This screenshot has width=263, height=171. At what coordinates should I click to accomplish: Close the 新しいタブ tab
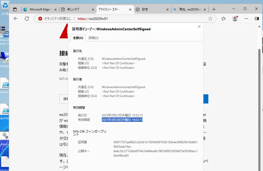click(x=93, y=10)
